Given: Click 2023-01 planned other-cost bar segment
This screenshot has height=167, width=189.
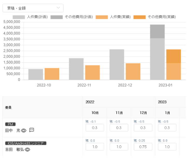Looking at the screenshot, I should tap(157, 31).
